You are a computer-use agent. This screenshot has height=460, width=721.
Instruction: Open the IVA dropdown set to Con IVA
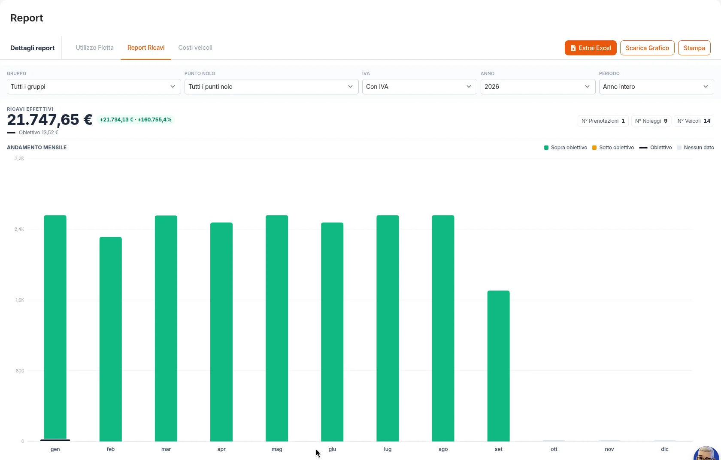pos(420,87)
